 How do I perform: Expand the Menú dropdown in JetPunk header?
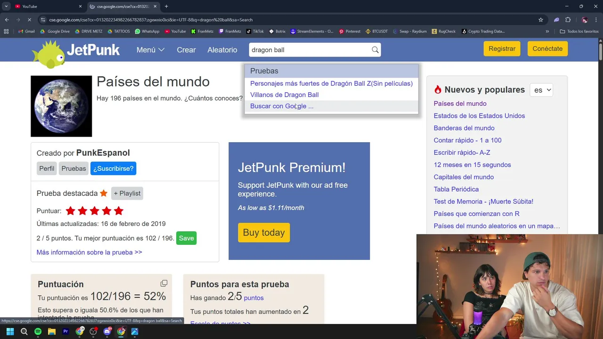pos(150,50)
